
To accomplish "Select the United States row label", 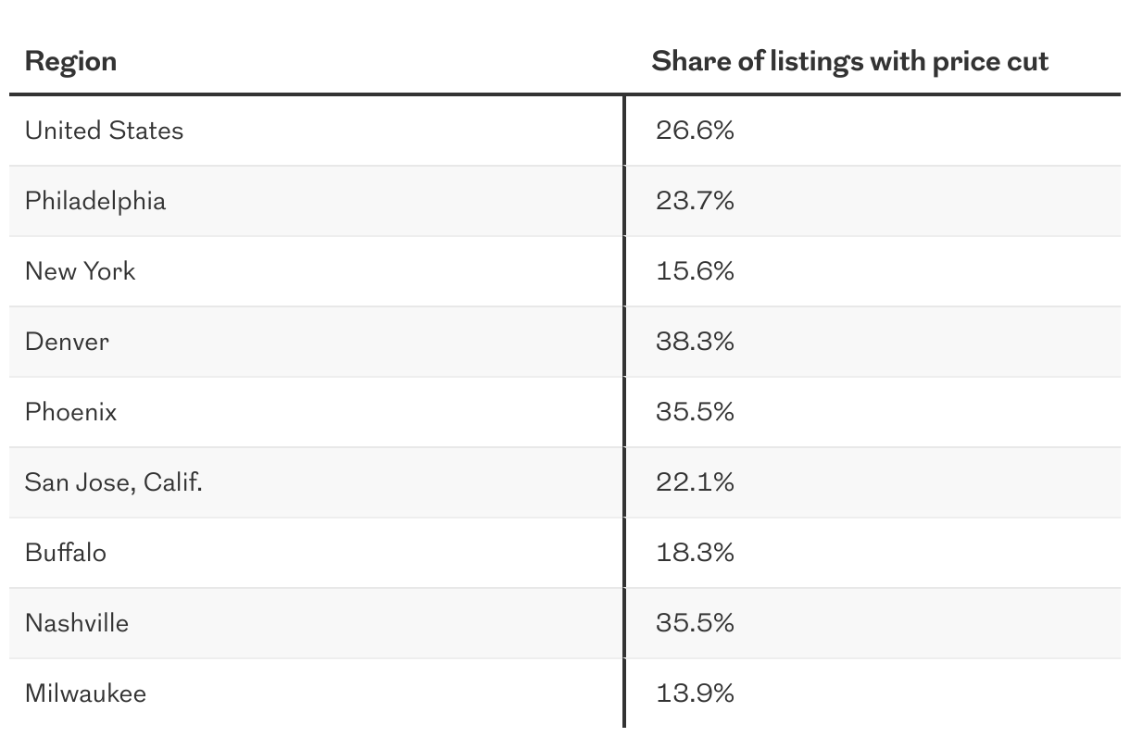I will pyautogui.click(x=104, y=131).
